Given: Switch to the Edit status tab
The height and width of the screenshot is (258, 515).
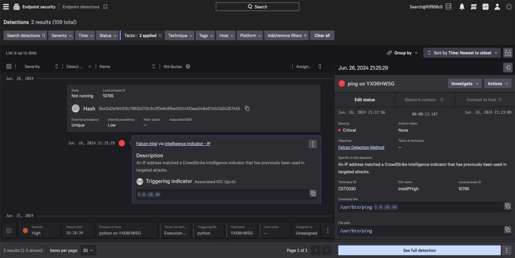Looking at the screenshot, I should tap(365, 100).
